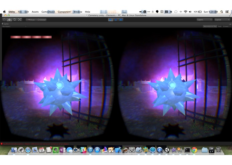Open Calendar from the Dock

(x=42, y=150)
